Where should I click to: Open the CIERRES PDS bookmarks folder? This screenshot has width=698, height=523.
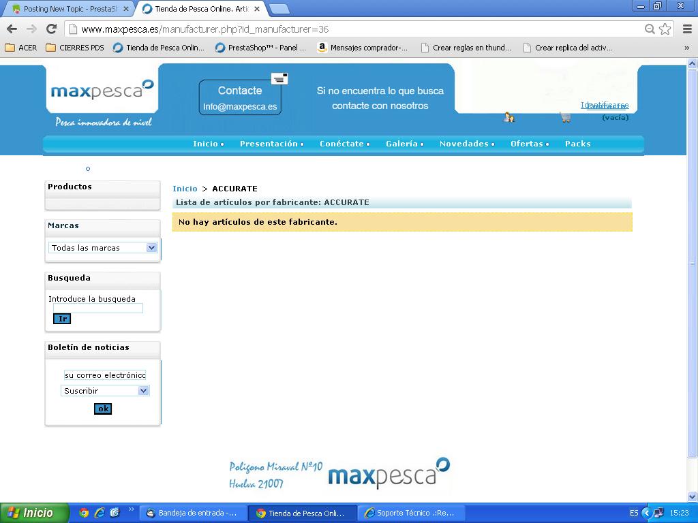click(x=75, y=48)
